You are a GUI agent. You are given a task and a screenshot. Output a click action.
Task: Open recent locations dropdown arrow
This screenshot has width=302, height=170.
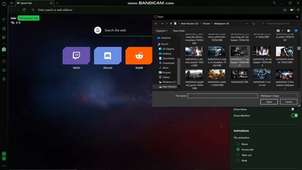pos(167,24)
